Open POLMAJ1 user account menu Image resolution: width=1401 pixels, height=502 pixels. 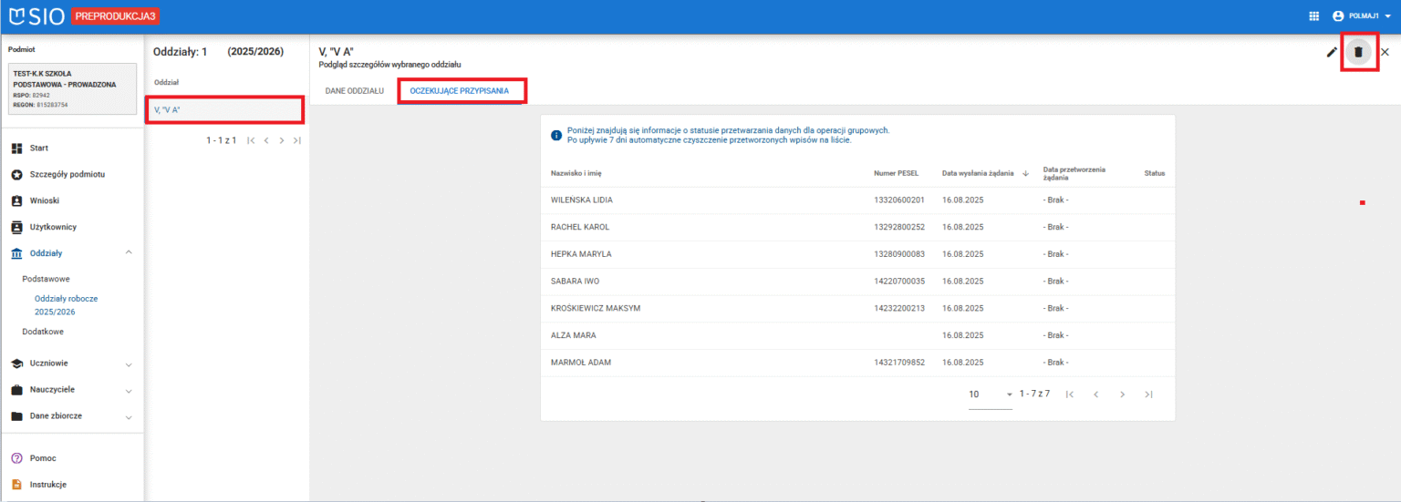click(1365, 15)
